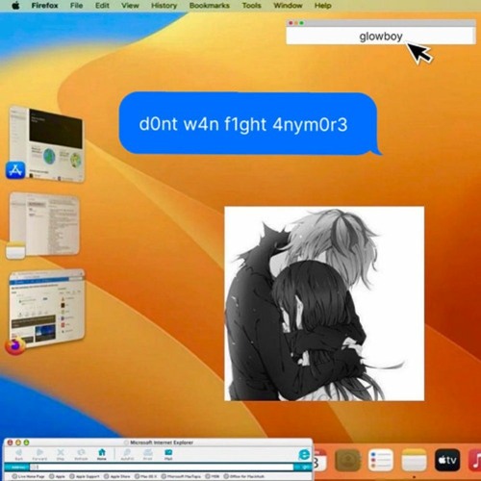
Task: Open the Bookmarks menu
Action: click(210, 6)
